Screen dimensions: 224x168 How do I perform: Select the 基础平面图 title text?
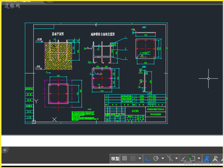point(58,34)
